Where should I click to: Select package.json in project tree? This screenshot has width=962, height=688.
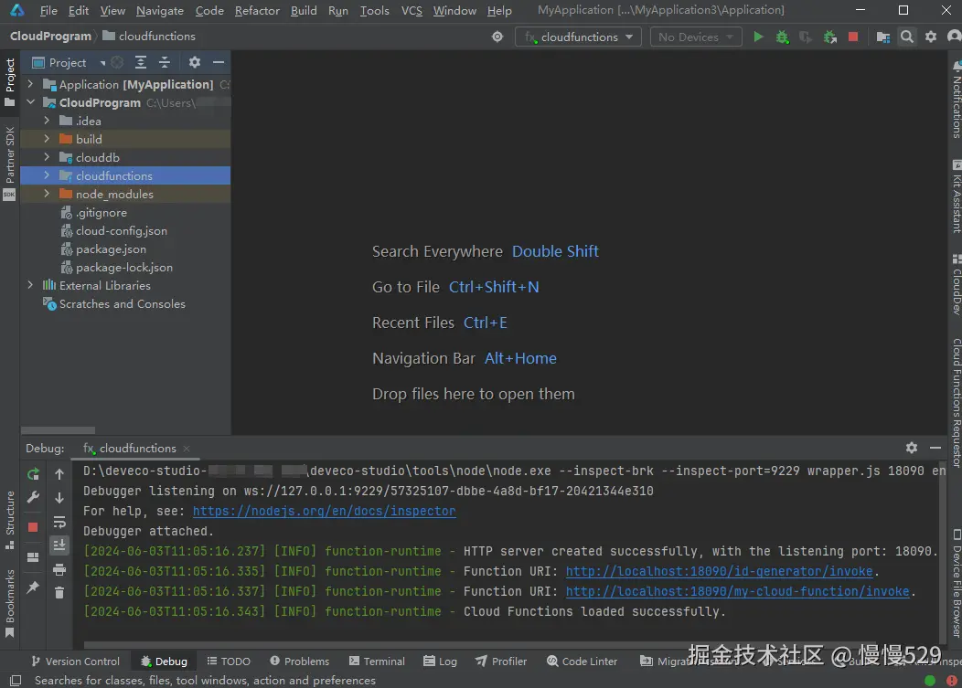coord(111,249)
